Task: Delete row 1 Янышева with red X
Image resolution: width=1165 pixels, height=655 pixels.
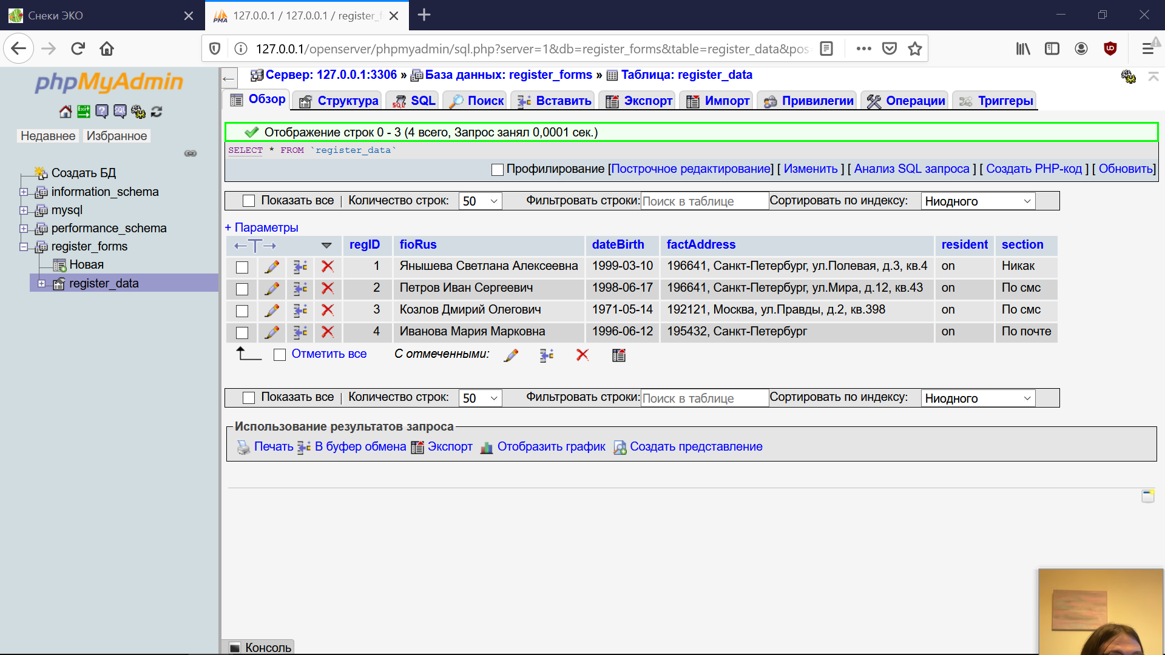Action: pyautogui.click(x=328, y=266)
